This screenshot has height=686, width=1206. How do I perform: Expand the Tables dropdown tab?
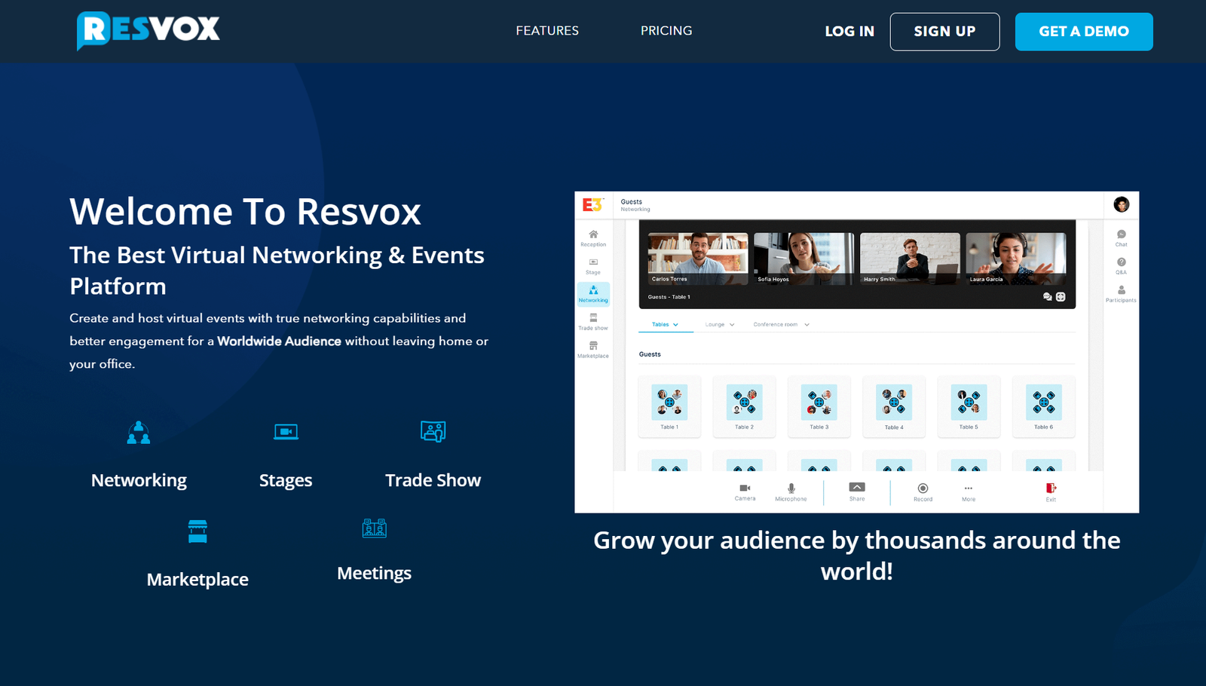[666, 325]
